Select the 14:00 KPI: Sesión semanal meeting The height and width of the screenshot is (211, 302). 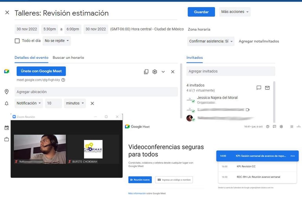click(258, 156)
